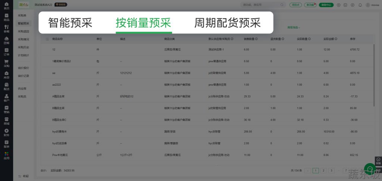Viewport: 382px width, 181px height.
Task: Open green floating customer chat button
Action: (370, 169)
